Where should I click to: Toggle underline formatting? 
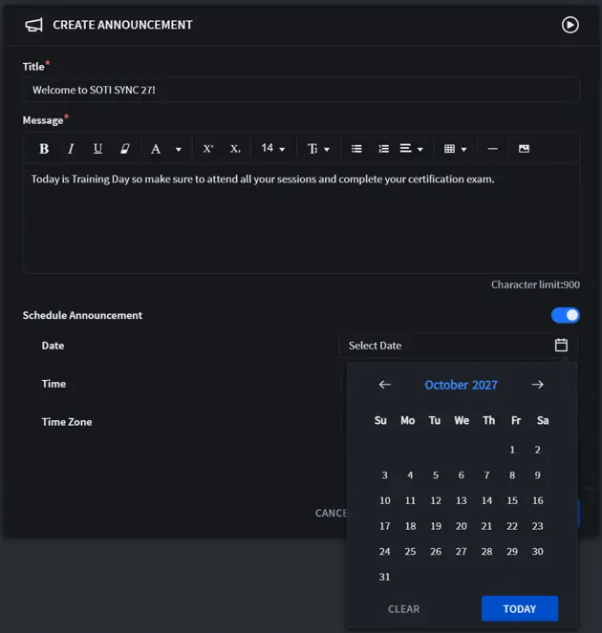[x=97, y=149]
